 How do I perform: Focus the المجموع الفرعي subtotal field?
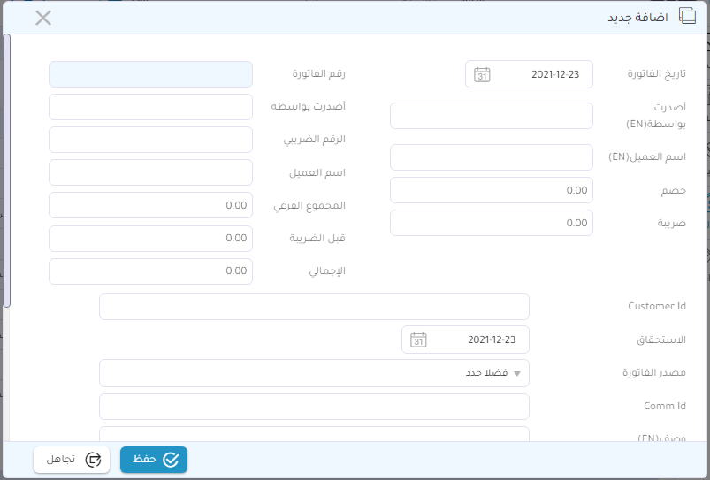(150, 205)
